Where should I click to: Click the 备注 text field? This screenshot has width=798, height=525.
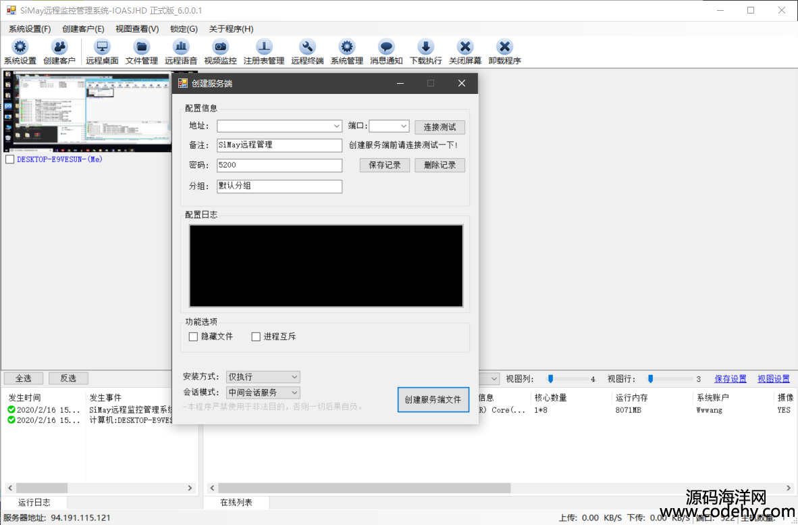280,145
